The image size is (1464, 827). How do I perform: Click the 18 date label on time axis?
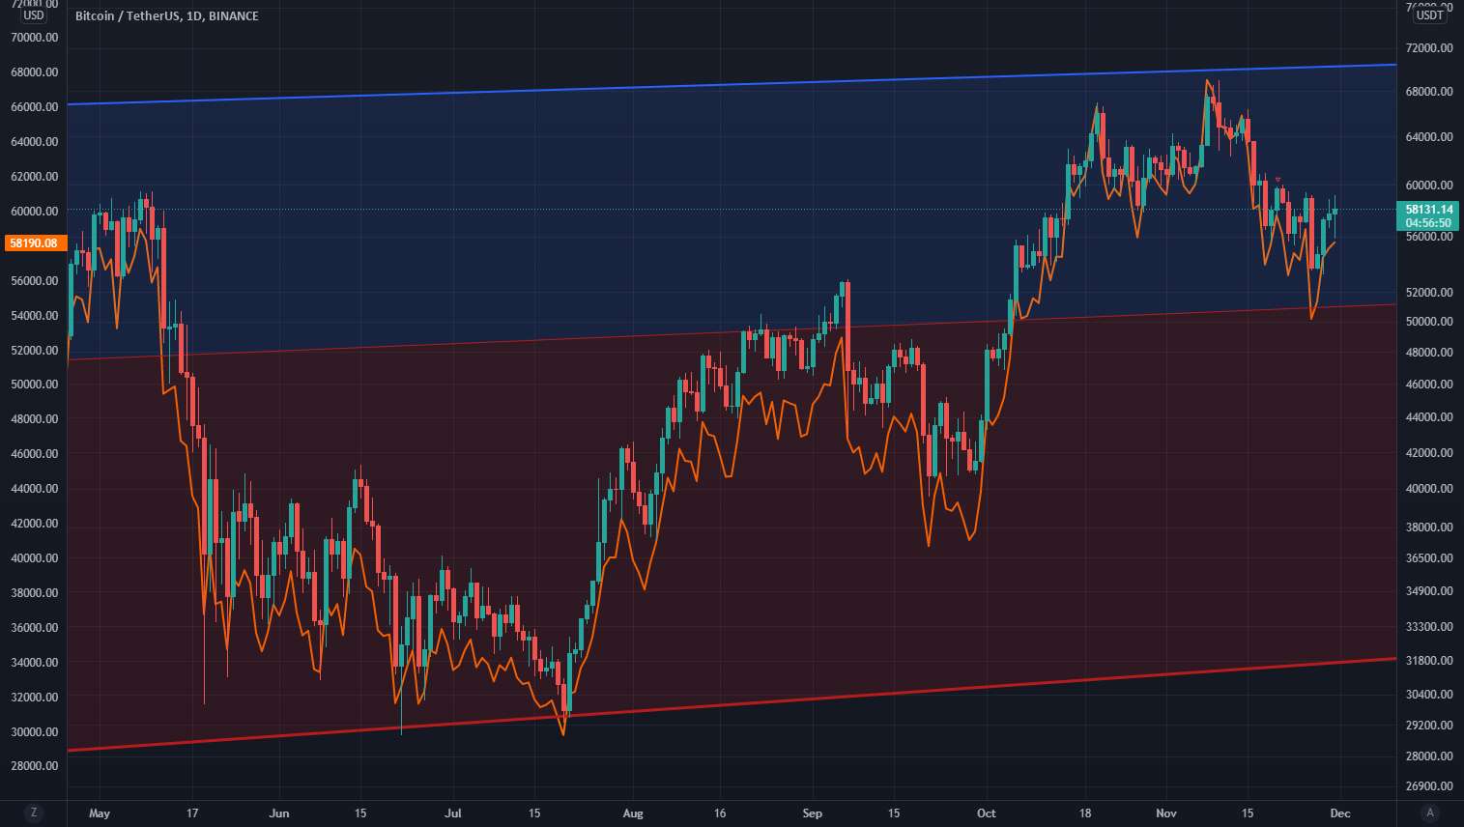point(1085,813)
